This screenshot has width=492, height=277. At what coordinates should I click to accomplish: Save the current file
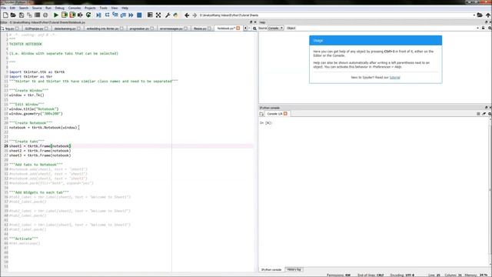[x=22, y=15]
